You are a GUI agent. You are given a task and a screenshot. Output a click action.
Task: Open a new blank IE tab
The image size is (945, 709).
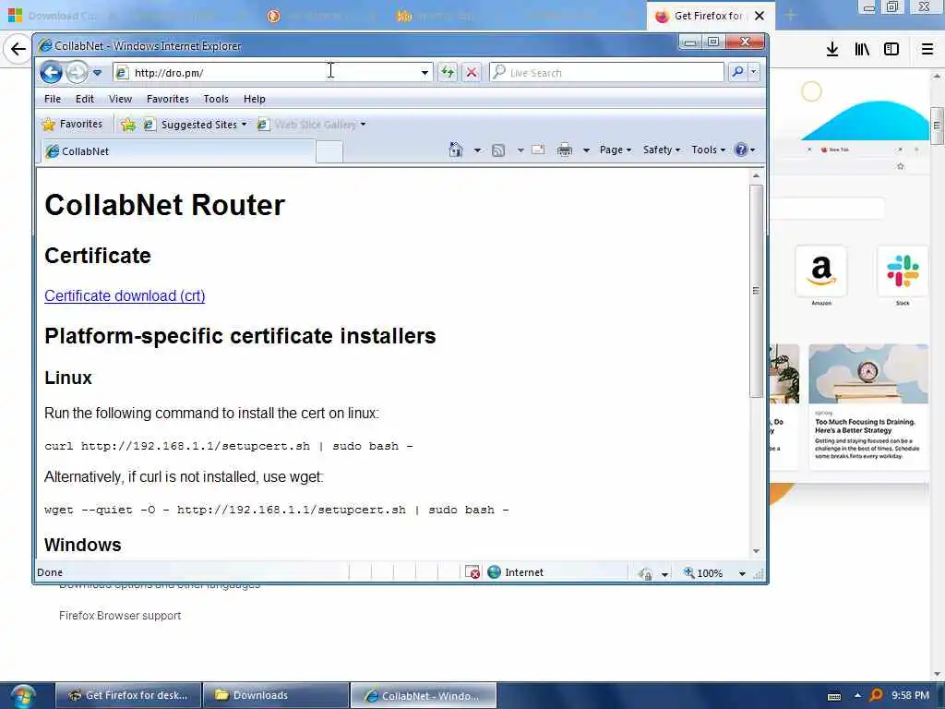[x=329, y=152]
